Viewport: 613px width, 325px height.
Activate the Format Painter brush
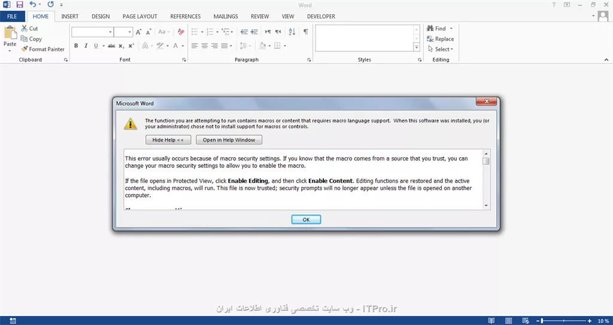click(24, 49)
